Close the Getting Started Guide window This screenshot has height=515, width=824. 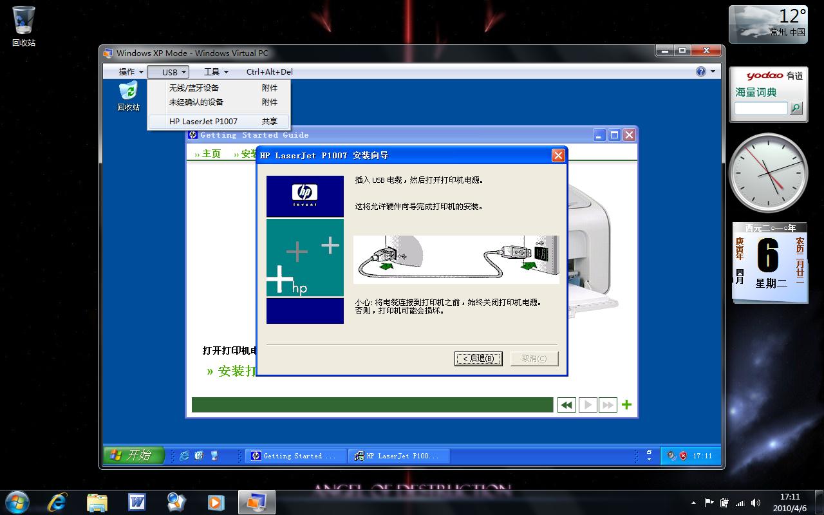coord(629,135)
